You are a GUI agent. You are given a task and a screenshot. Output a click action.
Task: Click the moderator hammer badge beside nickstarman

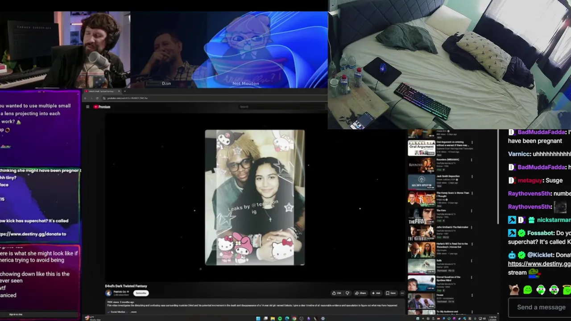(x=512, y=220)
